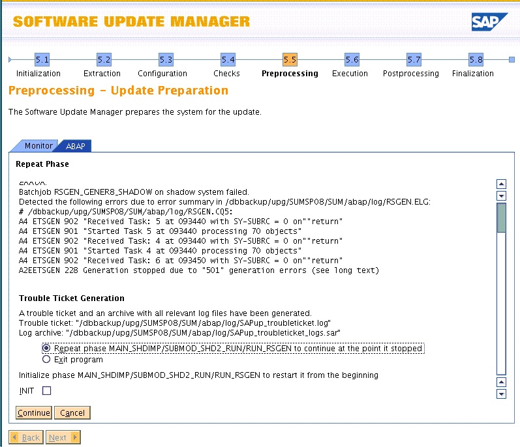This screenshot has height=447, width=520.
Task: Click the 'Received Task: 6 at 093450' log line
Action: tap(181, 261)
